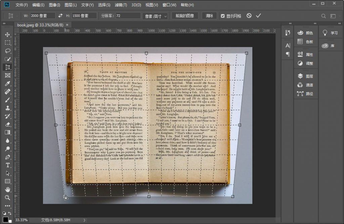
Task: Open the 文件(F) menu
Action: (x=21, y=5)
